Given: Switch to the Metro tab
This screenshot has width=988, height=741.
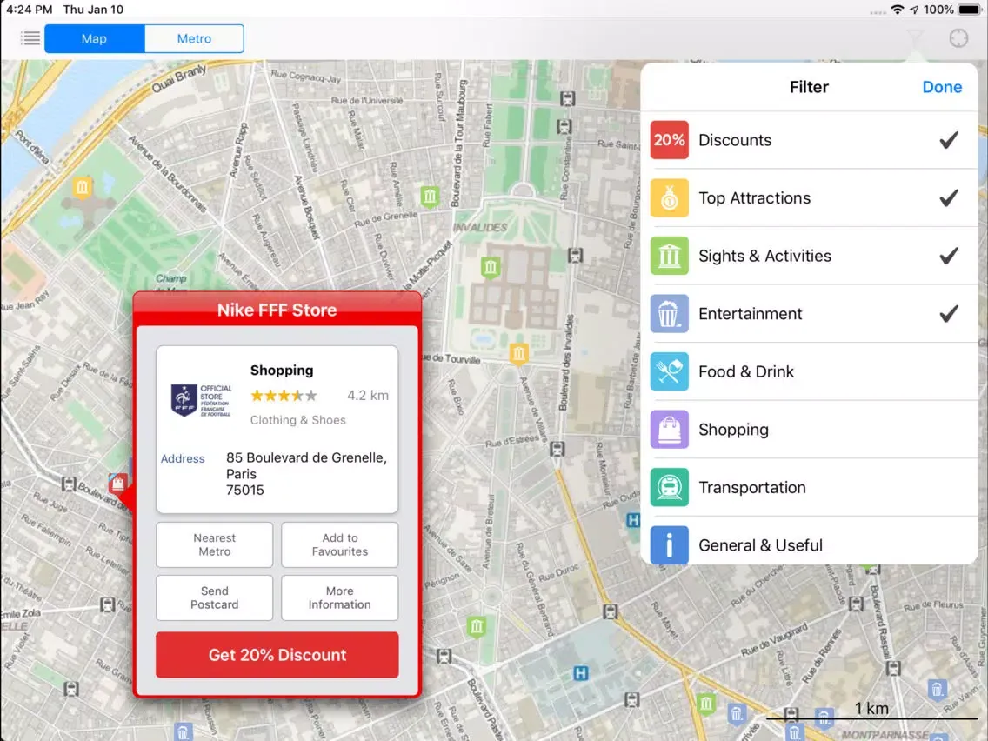Looking at the screenshot, I should (194, 38).
